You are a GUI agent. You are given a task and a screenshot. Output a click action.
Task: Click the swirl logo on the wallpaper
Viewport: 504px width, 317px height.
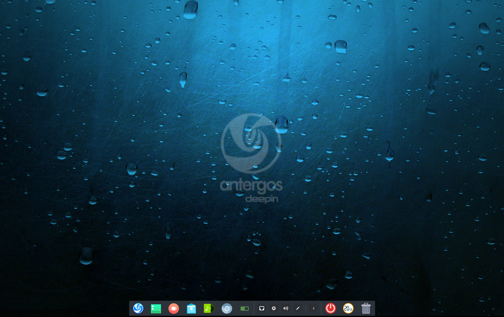[251, 143]
